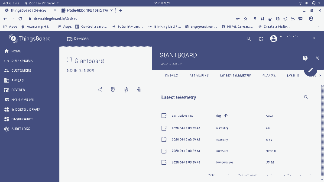
Task: Open the user profile avatar in header
Action: coord(273,38)
